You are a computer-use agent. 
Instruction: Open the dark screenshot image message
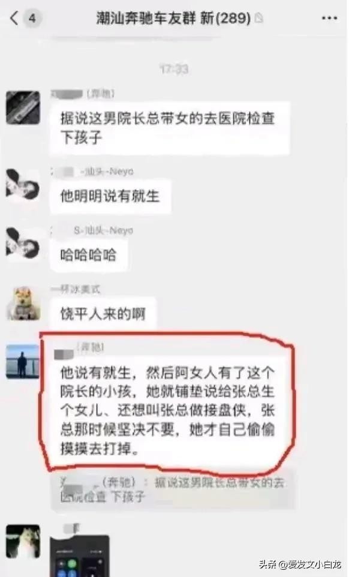tap(80, 555)
